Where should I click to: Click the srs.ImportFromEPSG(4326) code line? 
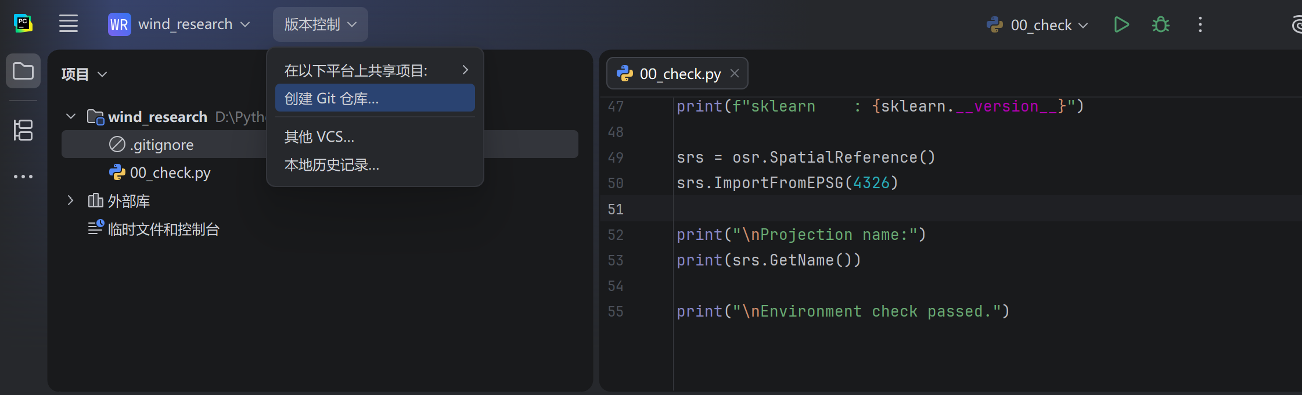coord(787,183)
